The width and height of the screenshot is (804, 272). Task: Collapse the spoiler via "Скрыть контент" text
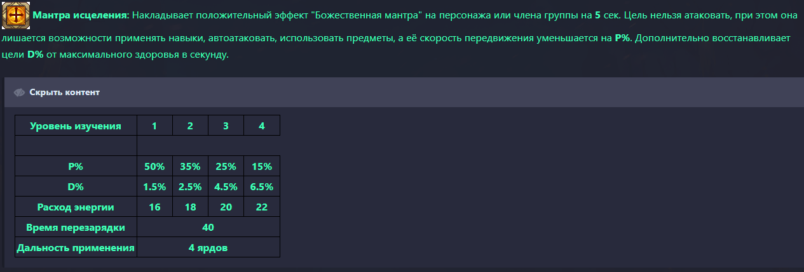(x=64, y=93)
